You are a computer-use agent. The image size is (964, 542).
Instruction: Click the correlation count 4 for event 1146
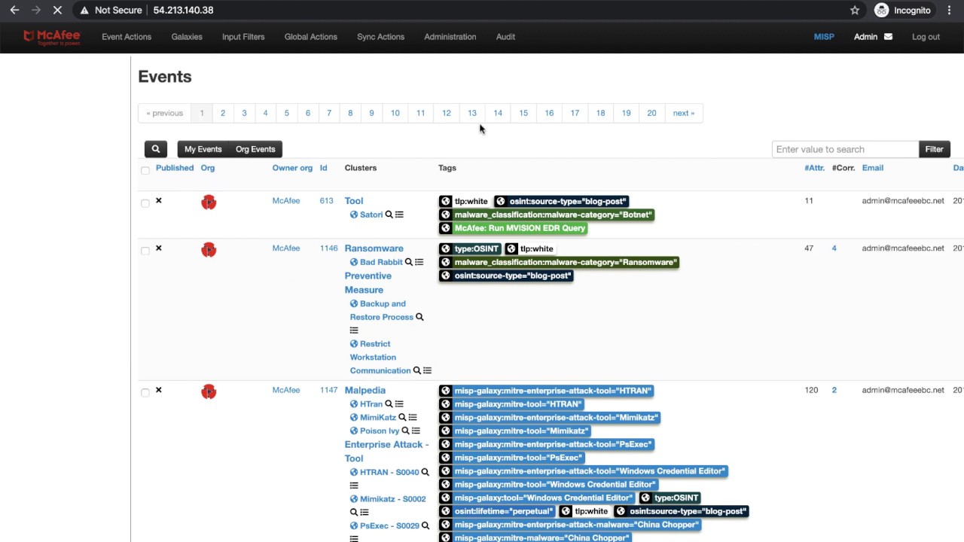(x=834, y=248)
